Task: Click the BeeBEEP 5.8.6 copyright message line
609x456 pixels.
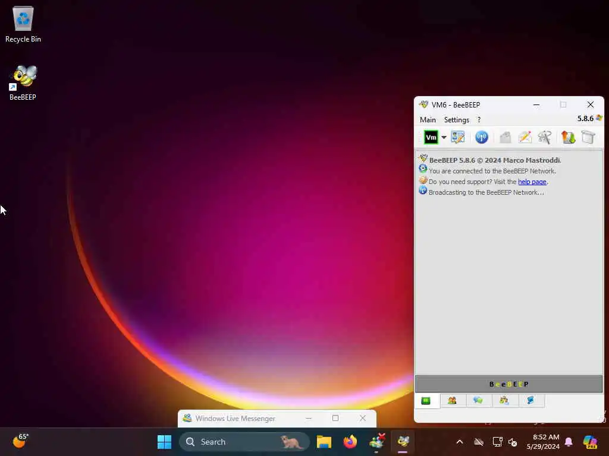Action: pos(495,160)
